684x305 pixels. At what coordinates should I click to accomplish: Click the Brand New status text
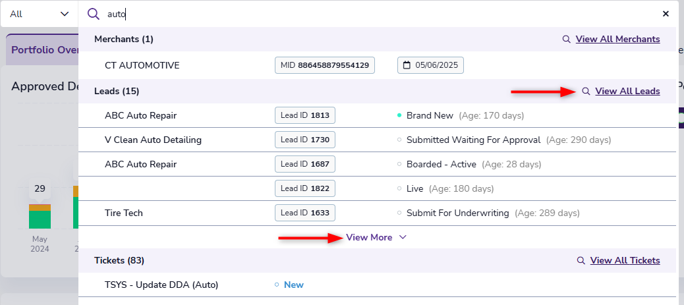pyautogui.click(x=430, y=116)
